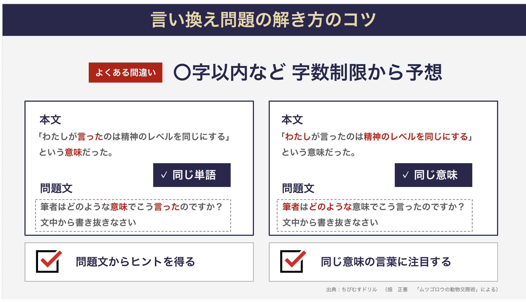
Task: Click the small check mark in 同じ単語 badge
Action: click(x=164, y=175)
